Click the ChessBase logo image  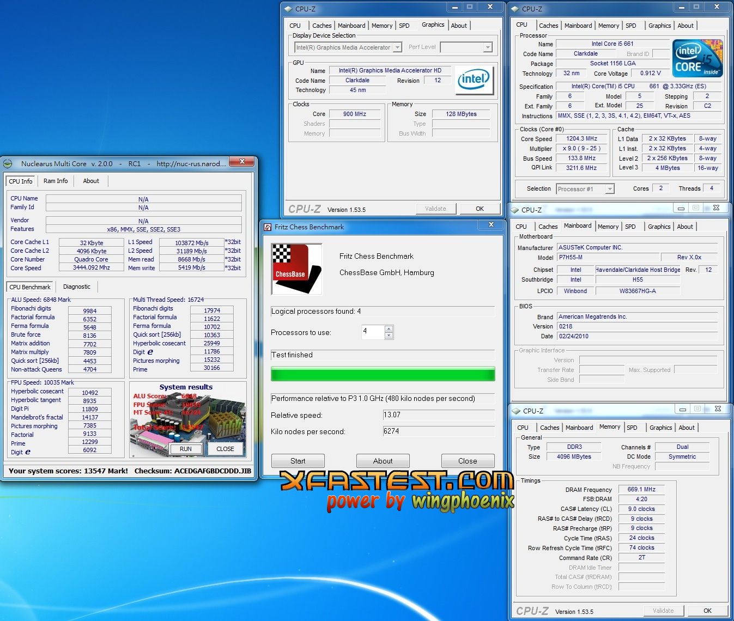(x=297, y=269)
